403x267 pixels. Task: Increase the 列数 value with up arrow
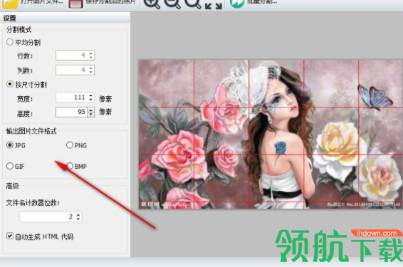pyautogui.click(x=90, y=68)
